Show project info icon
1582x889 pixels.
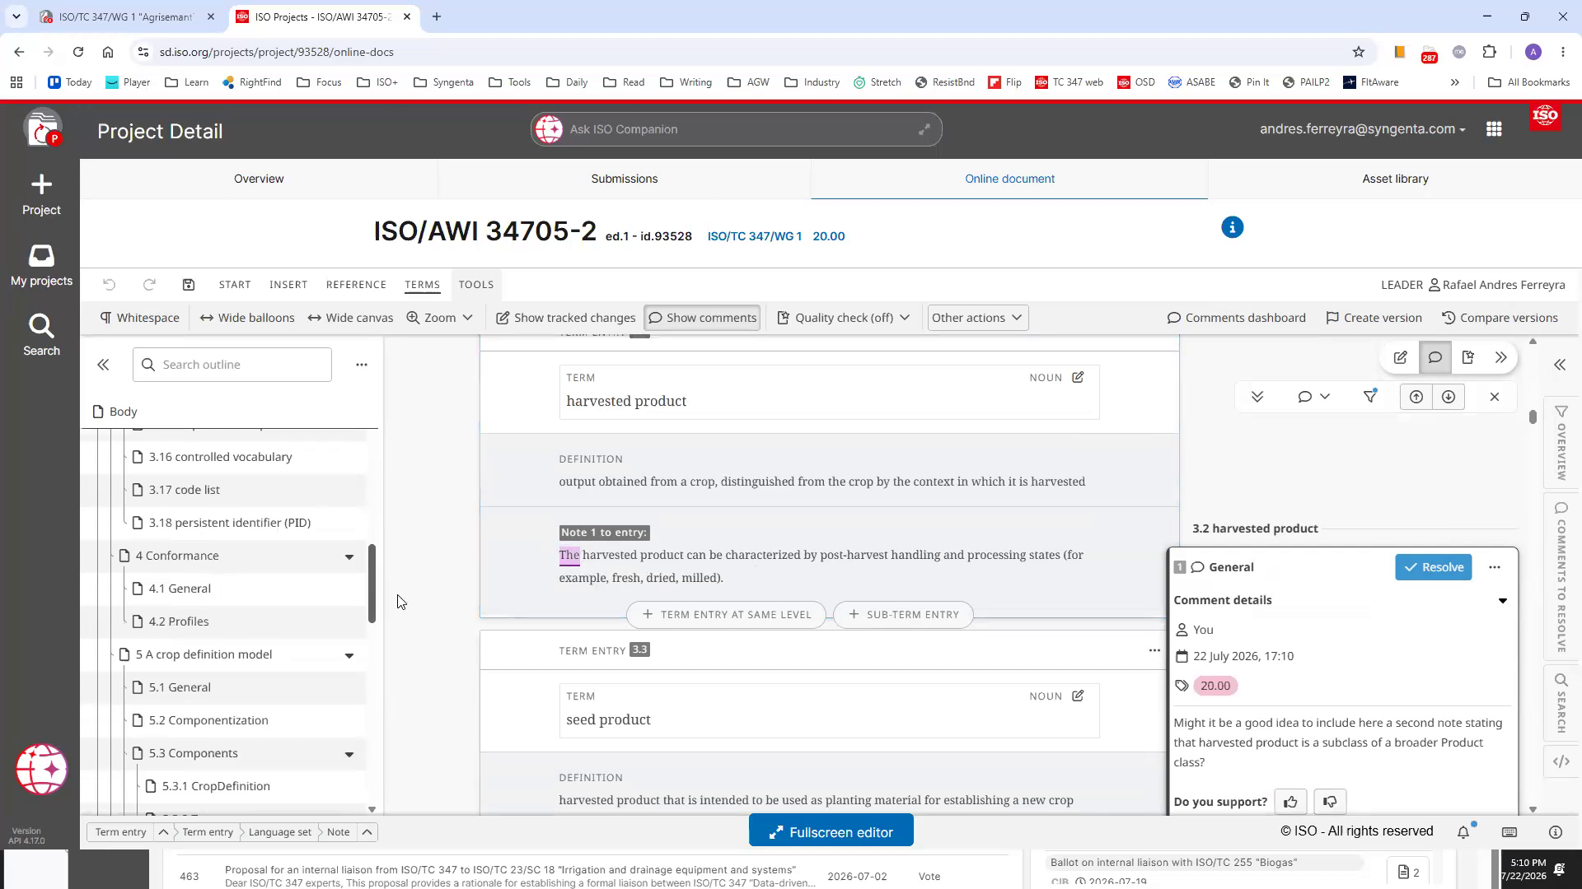pyautogui.click(x=1232, y=227)
